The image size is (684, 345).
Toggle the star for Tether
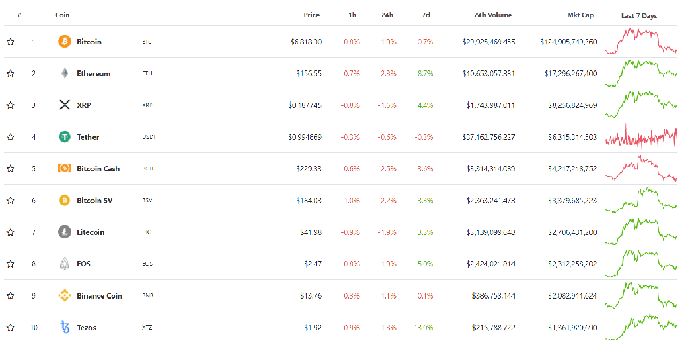click(11, 137)
